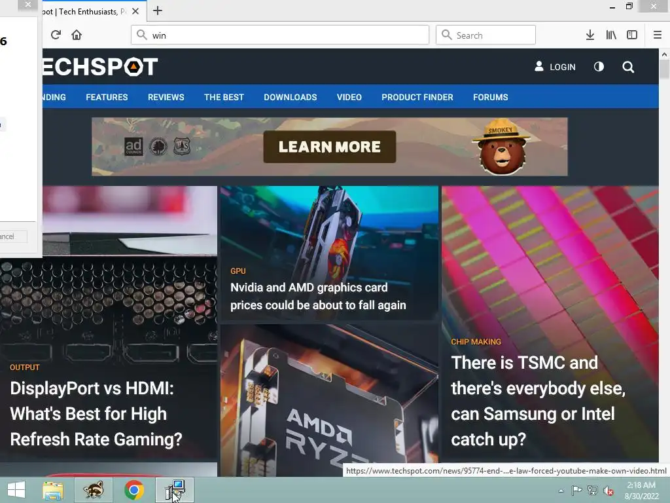Image resolution: width=670 pixels, height=503 pixels.
Task: Click the muted volume tray icon
Action: coord(608,491)
